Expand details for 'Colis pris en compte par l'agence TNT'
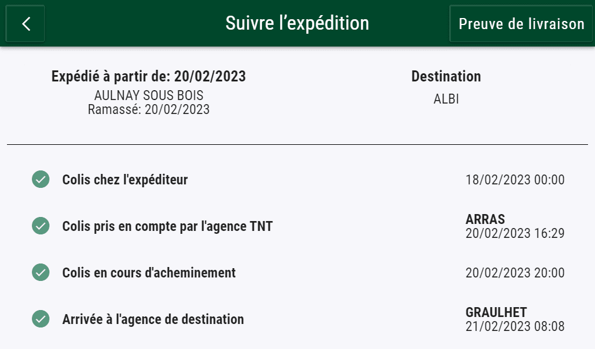The image size is (595, 349). click(167, 226)
